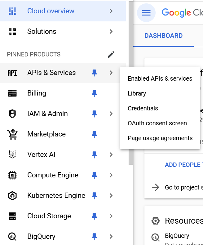Screen dimensions: 203x245
Task: Click the Compute Engine chip icon
Action: 12,175
